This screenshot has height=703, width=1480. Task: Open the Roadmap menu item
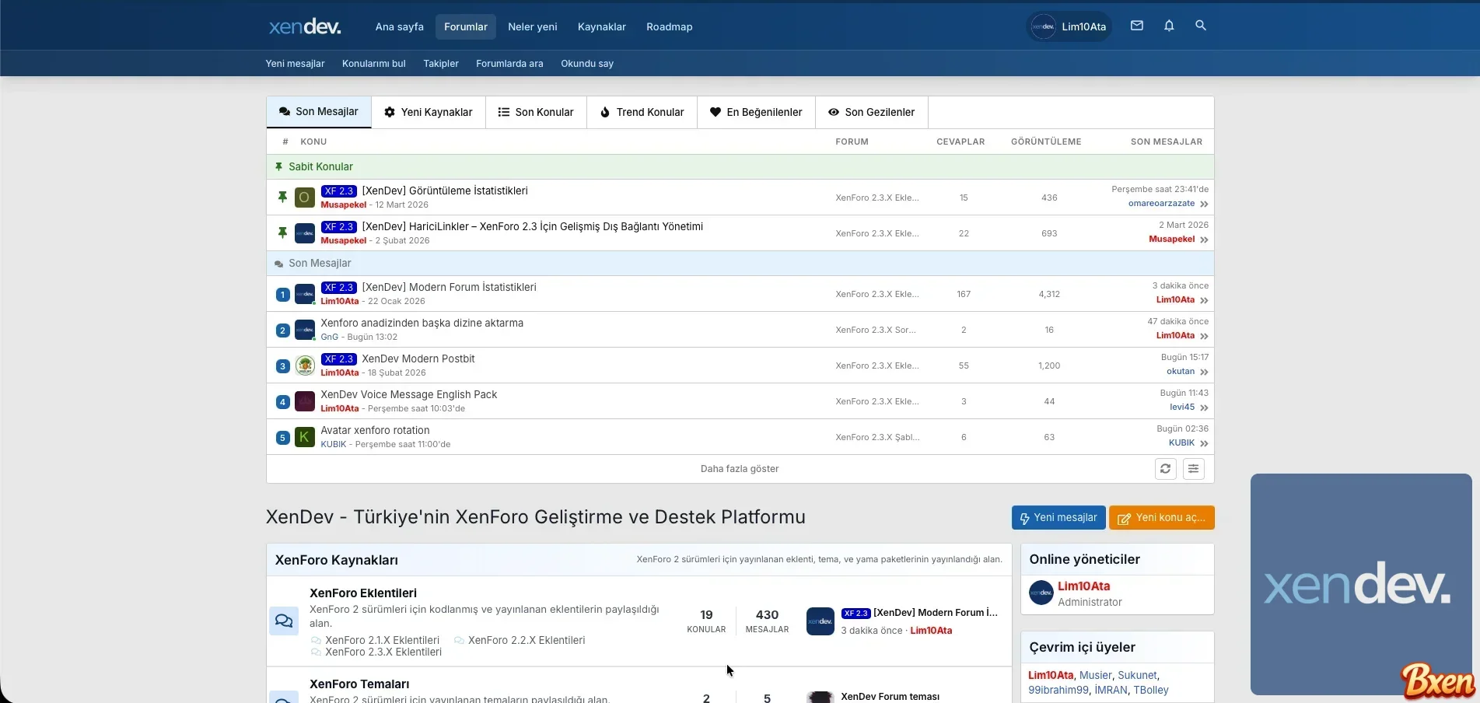669,26
